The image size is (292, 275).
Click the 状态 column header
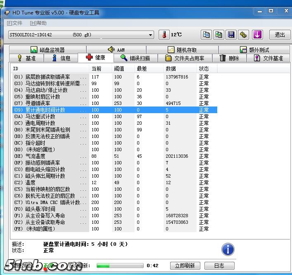(x=207, y=69)
